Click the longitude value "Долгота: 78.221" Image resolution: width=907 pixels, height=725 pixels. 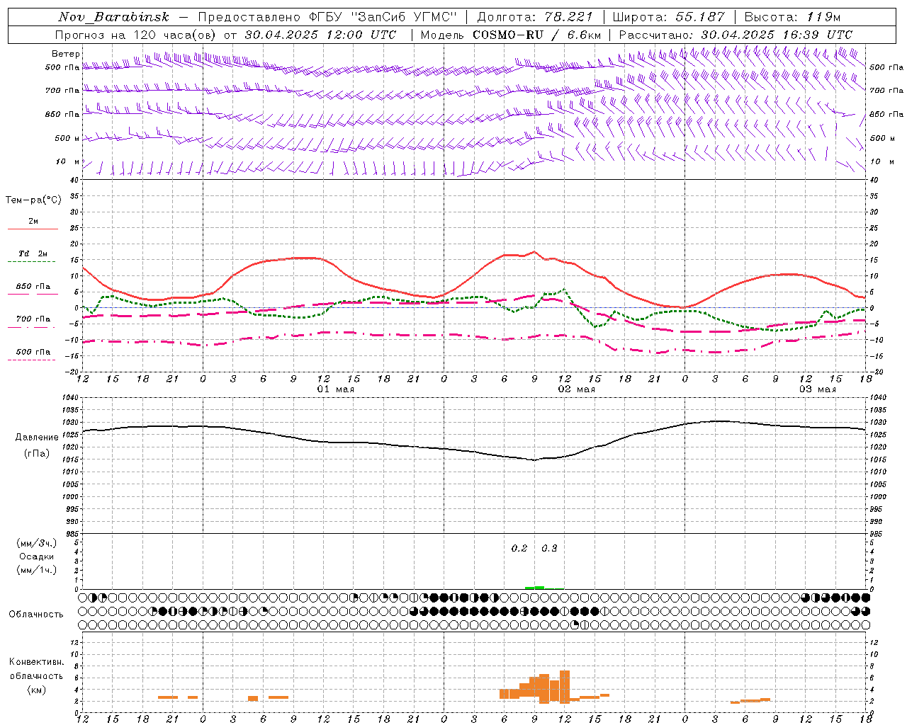click(x=535, y=17)
